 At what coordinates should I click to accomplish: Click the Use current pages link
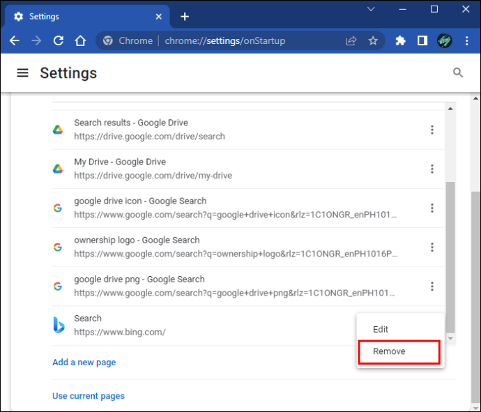(89, 396)
